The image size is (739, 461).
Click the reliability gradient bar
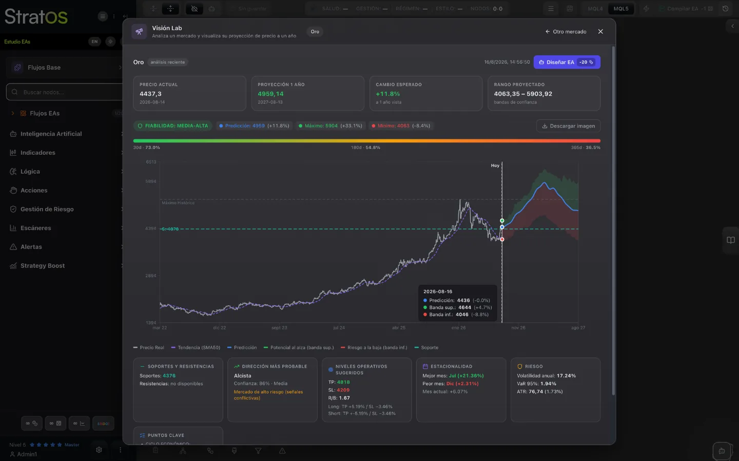(x=366, y=140)
